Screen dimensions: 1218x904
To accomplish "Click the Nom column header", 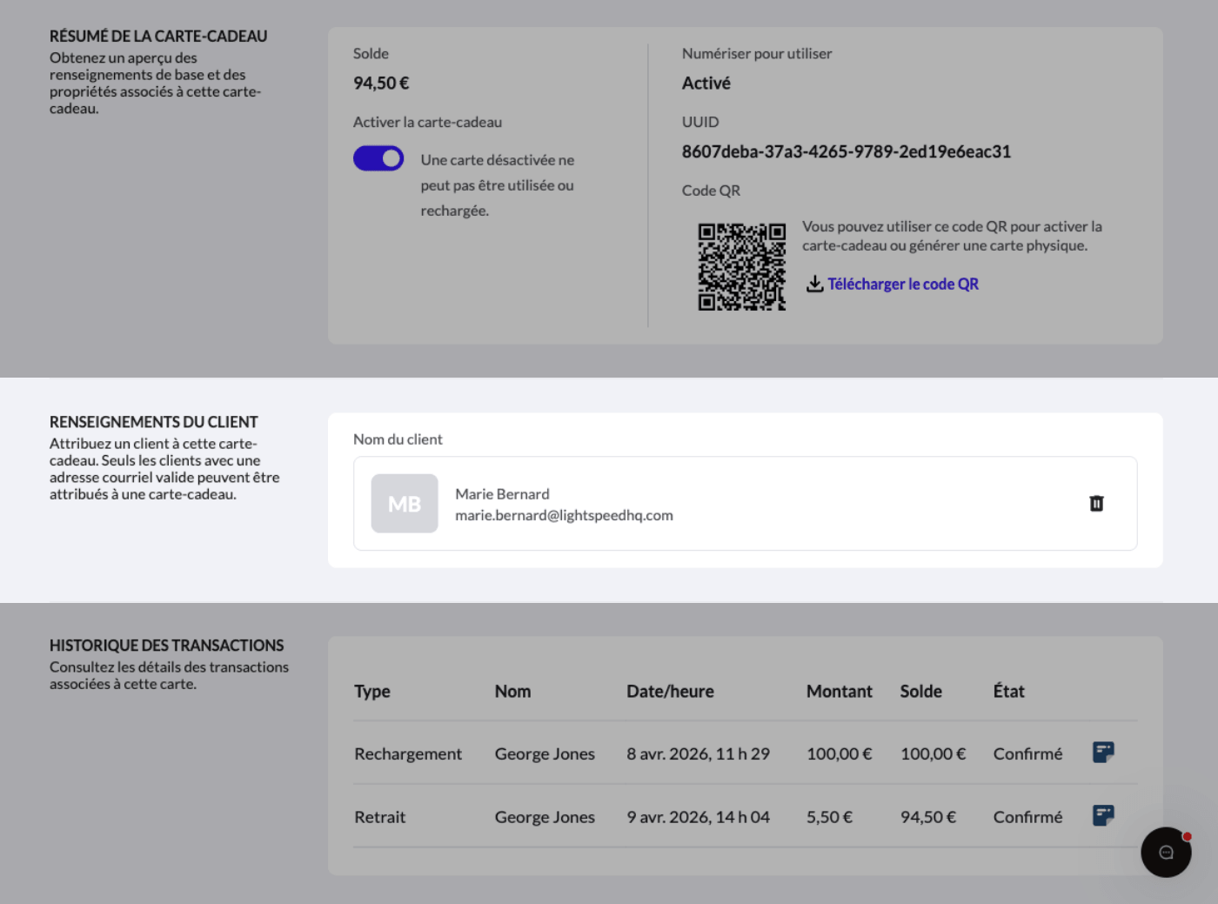I will click(x=512, y=692).
